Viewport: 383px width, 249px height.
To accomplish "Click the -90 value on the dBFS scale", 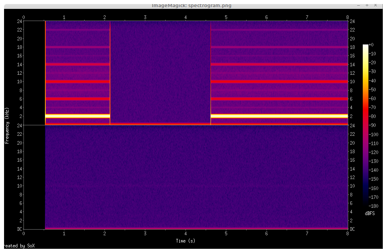I will [x=372, y=126].
